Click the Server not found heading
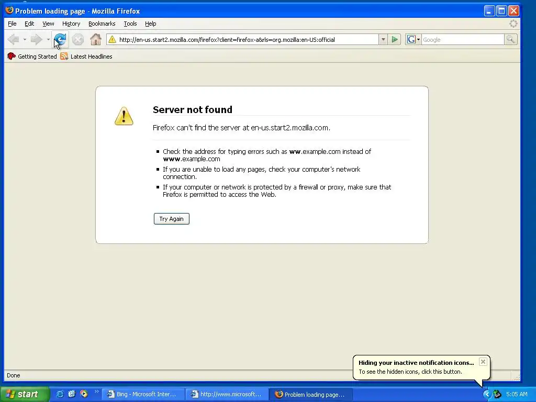Viewport: 536px width, 402px height. coord(193,110)
